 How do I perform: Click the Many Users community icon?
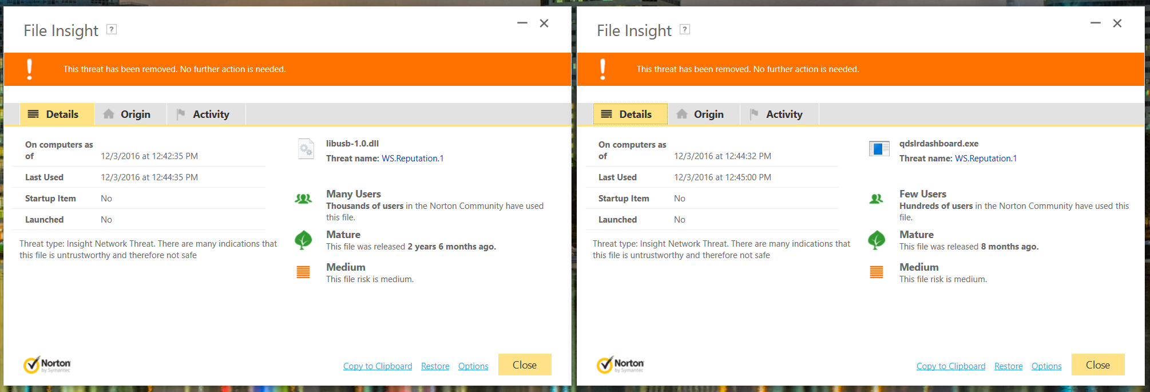point(303,199)
